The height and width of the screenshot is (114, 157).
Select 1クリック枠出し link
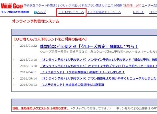(69, 6)
